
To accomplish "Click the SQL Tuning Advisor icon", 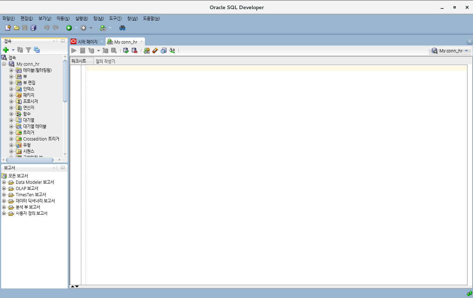I will click(114, 50).
